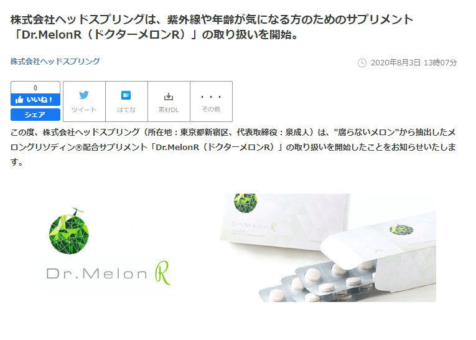Click the article headline title
476x340 pixels.
tap(212, 27)
